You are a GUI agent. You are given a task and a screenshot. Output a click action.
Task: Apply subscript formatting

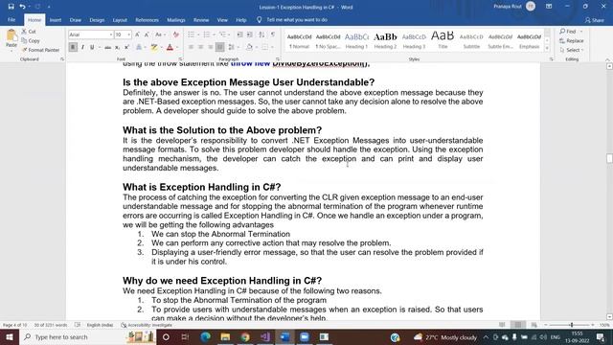(117, 47)
